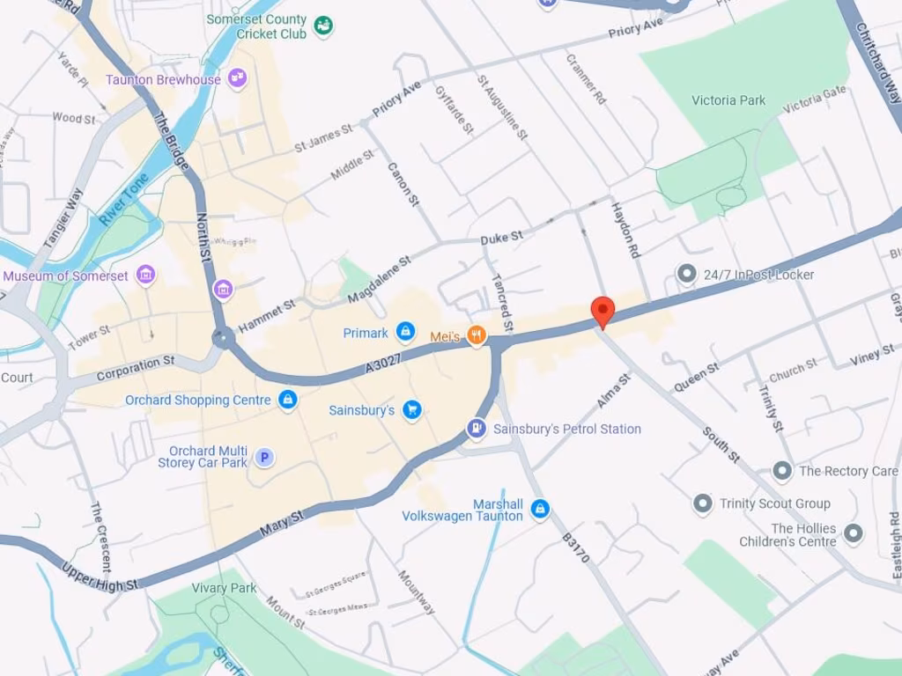Click the red location pin marker
This screenshot has height=676, width=902.
[x=603, y=312]
